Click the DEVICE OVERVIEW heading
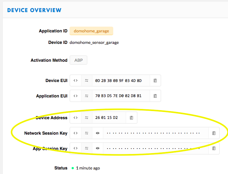 pyautogui.click(x=34, y=10)
